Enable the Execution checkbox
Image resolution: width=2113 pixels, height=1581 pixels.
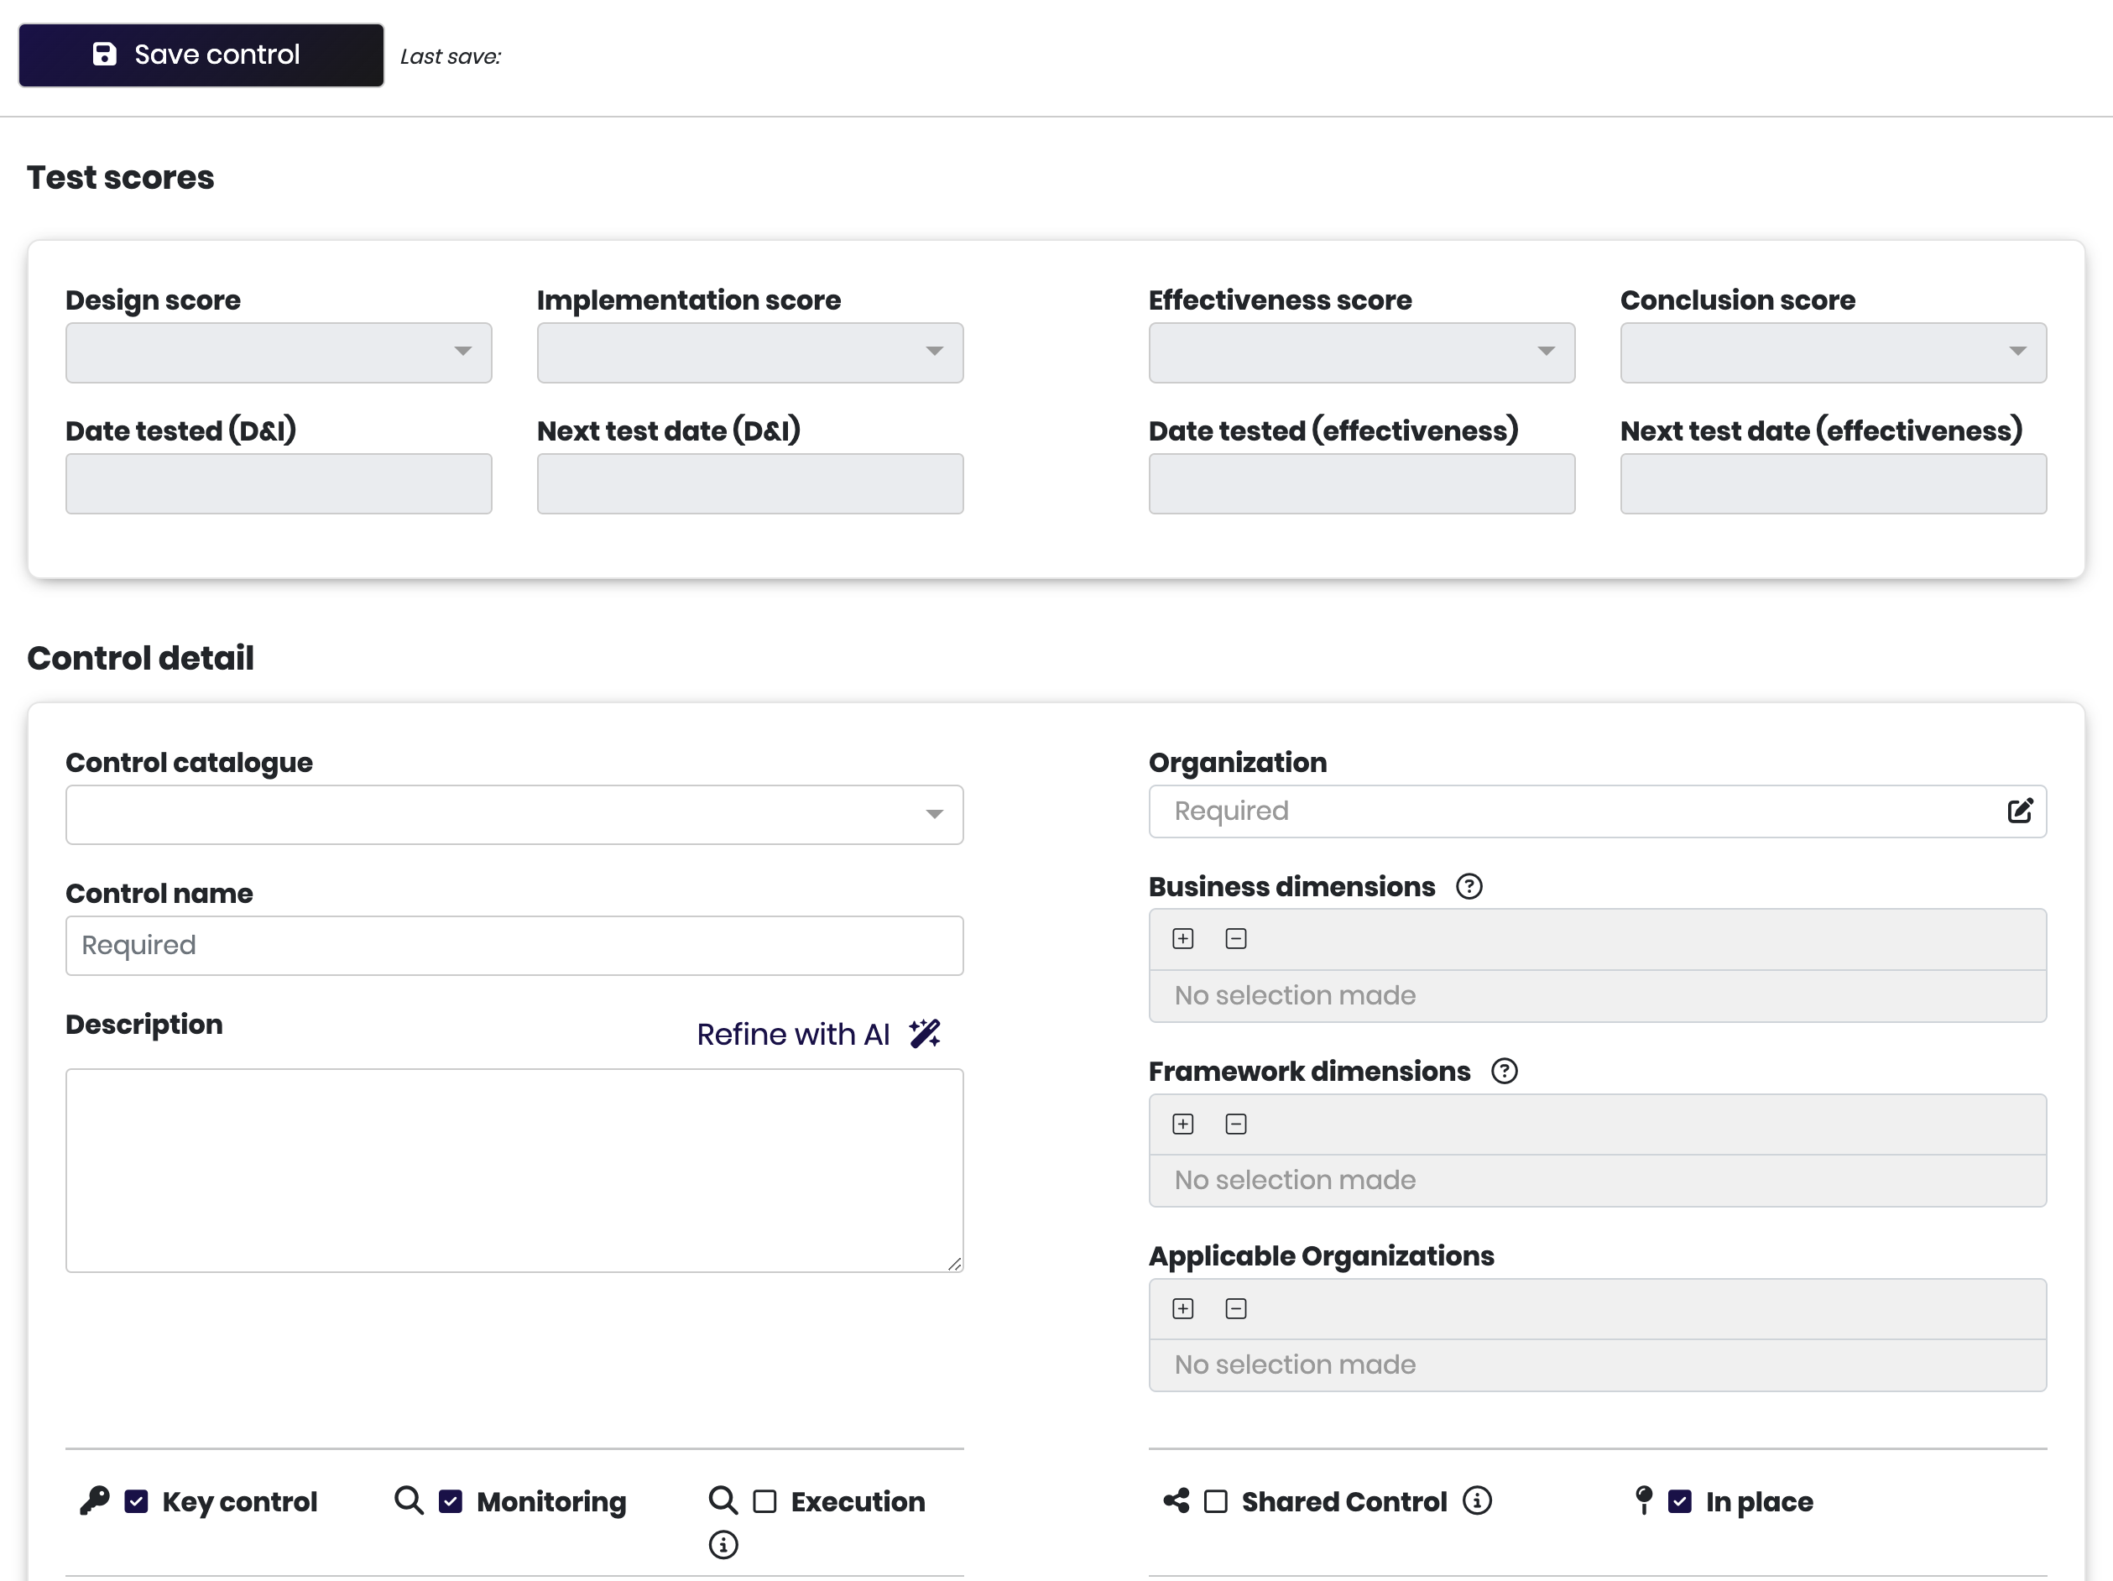click(764, 1502)
